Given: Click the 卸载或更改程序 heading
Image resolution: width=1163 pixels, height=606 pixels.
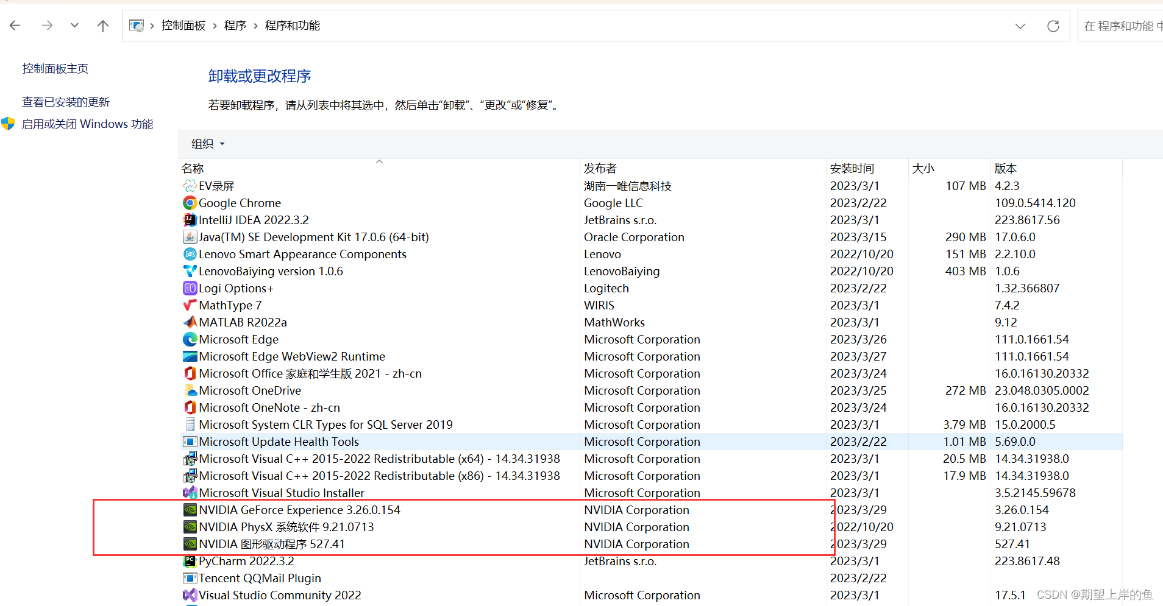Looking at the screenshot, I should point(260,76).
